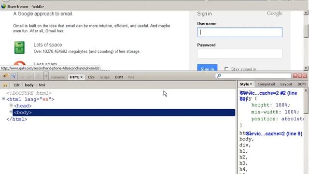Activate the element inspect tool icon

click(x=14, y=76)
